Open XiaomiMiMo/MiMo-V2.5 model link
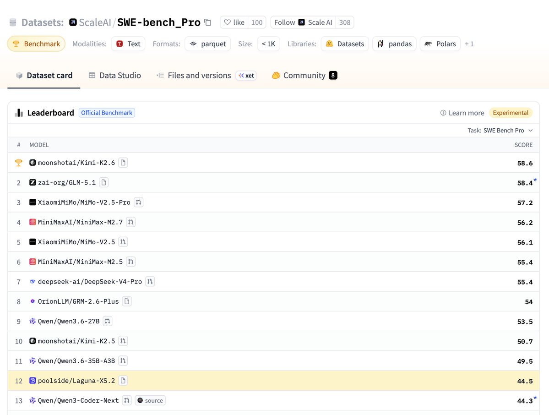549x415 pixels. (76, 242)
